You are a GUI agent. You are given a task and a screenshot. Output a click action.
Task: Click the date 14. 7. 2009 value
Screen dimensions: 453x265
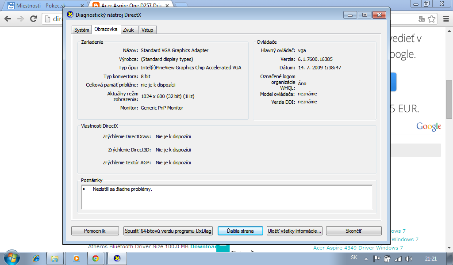(319, 68)
